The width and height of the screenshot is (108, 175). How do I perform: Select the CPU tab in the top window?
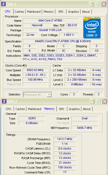coord(8,11)
